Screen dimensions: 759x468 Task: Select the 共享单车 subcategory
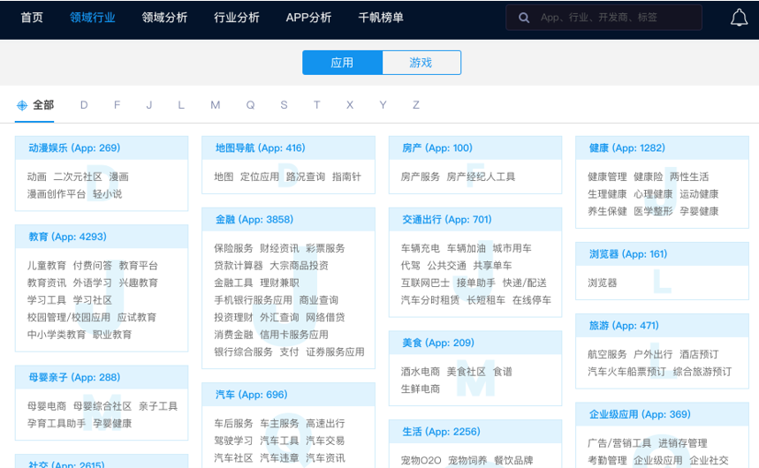pyautogui.click(x=492, y=266)
